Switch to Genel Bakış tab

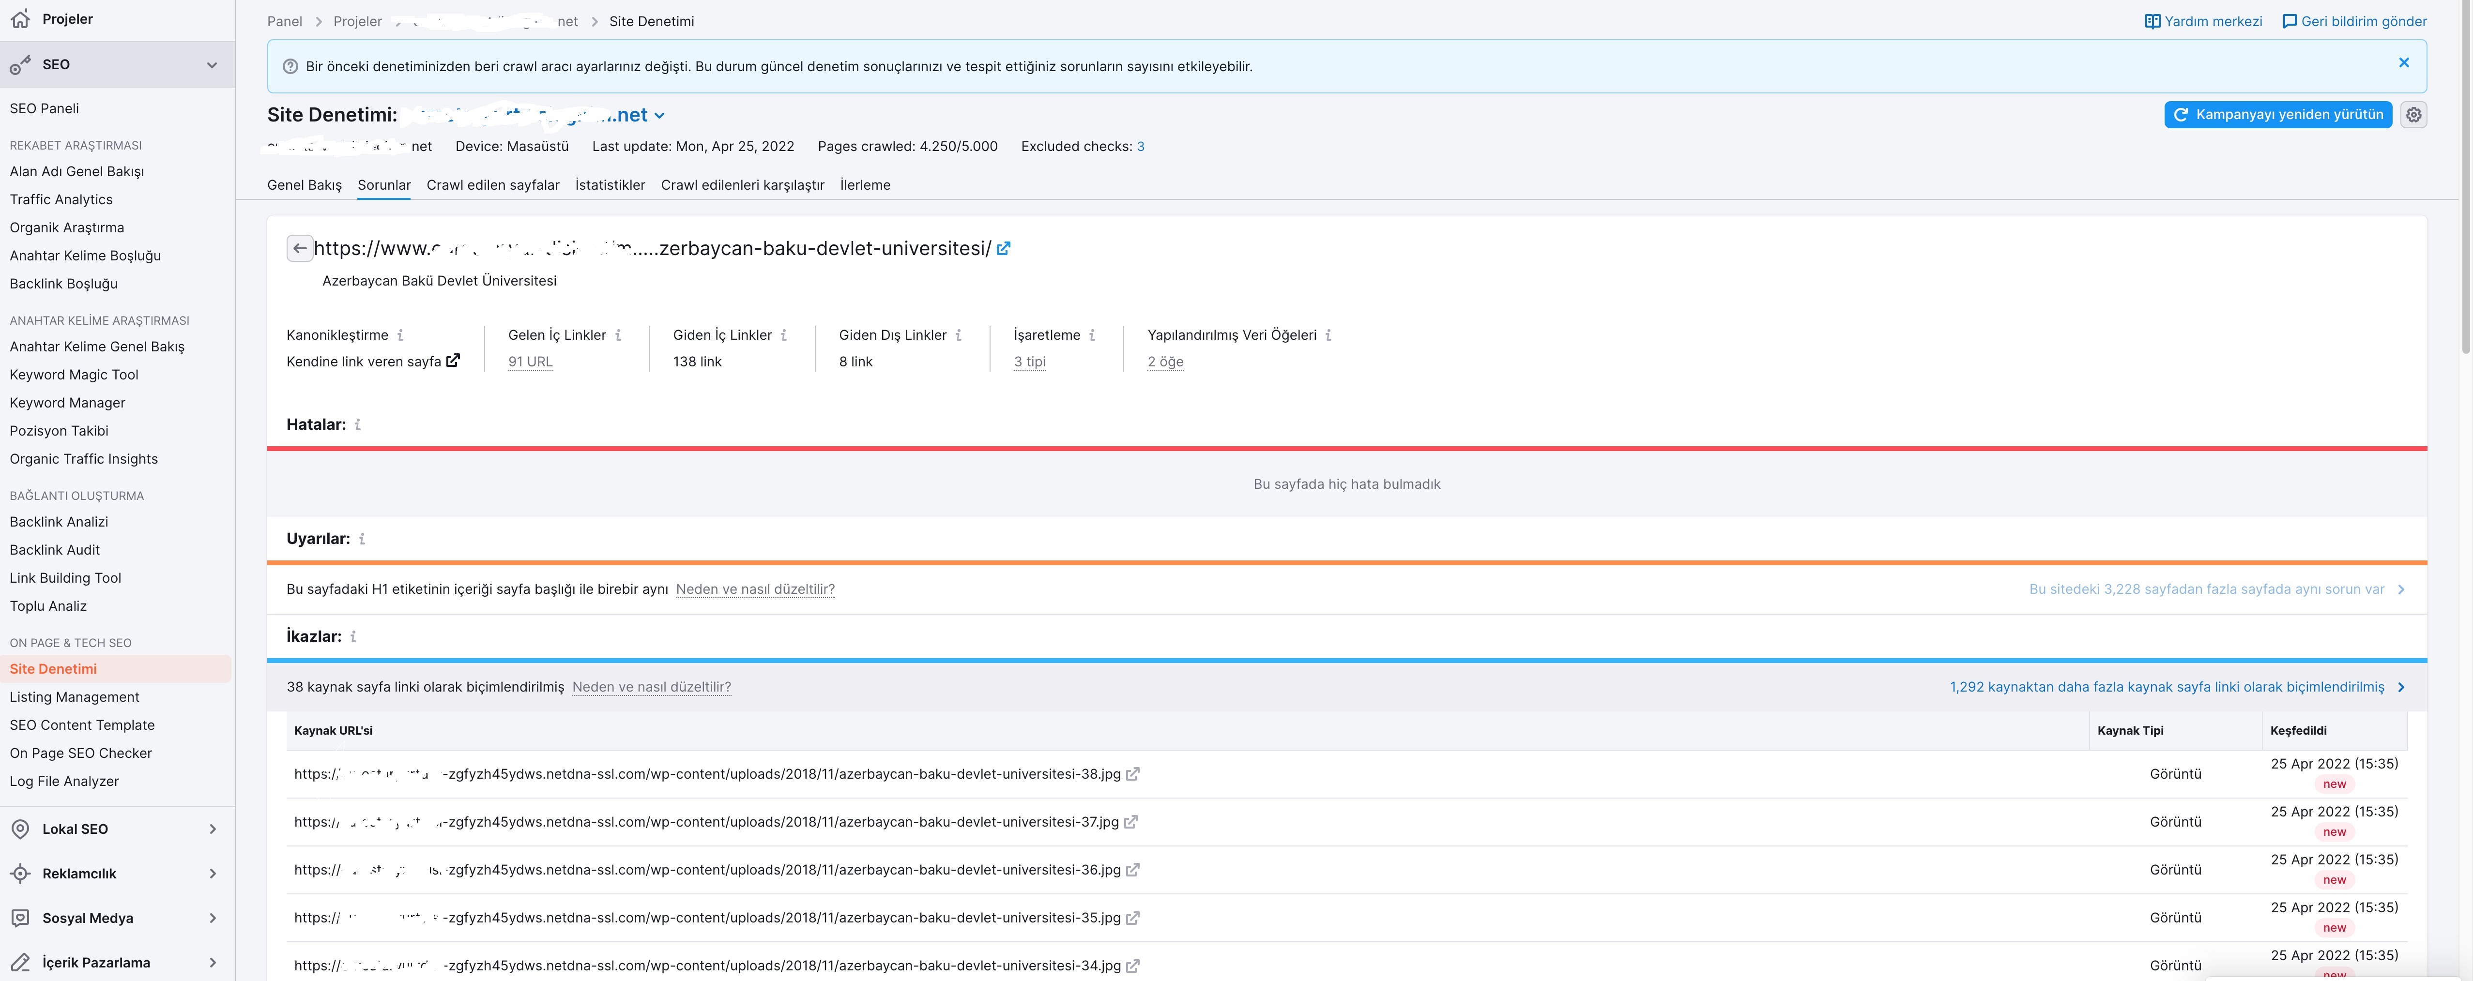[305, 185]
